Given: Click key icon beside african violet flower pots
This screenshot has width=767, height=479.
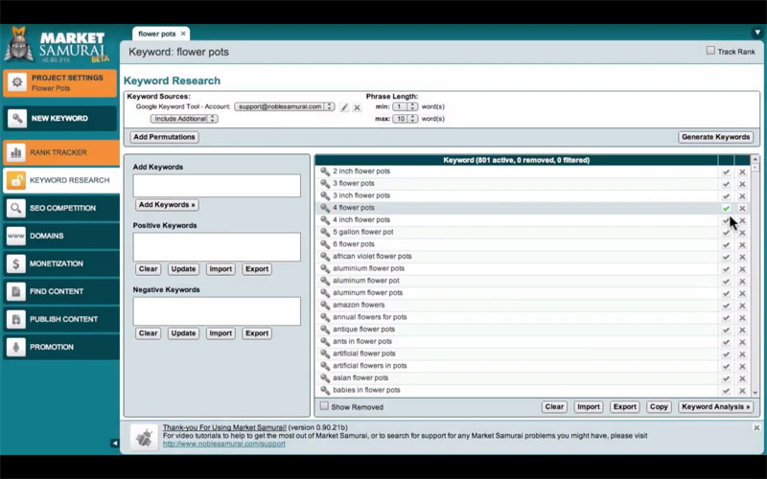Looking at the screenshot, I should [x=325, y=256].
